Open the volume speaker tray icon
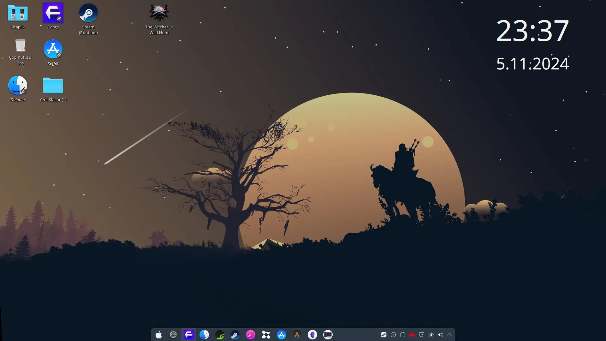This screenshot has height=341, width=606. pyautogui.click(x=441, y=335)
